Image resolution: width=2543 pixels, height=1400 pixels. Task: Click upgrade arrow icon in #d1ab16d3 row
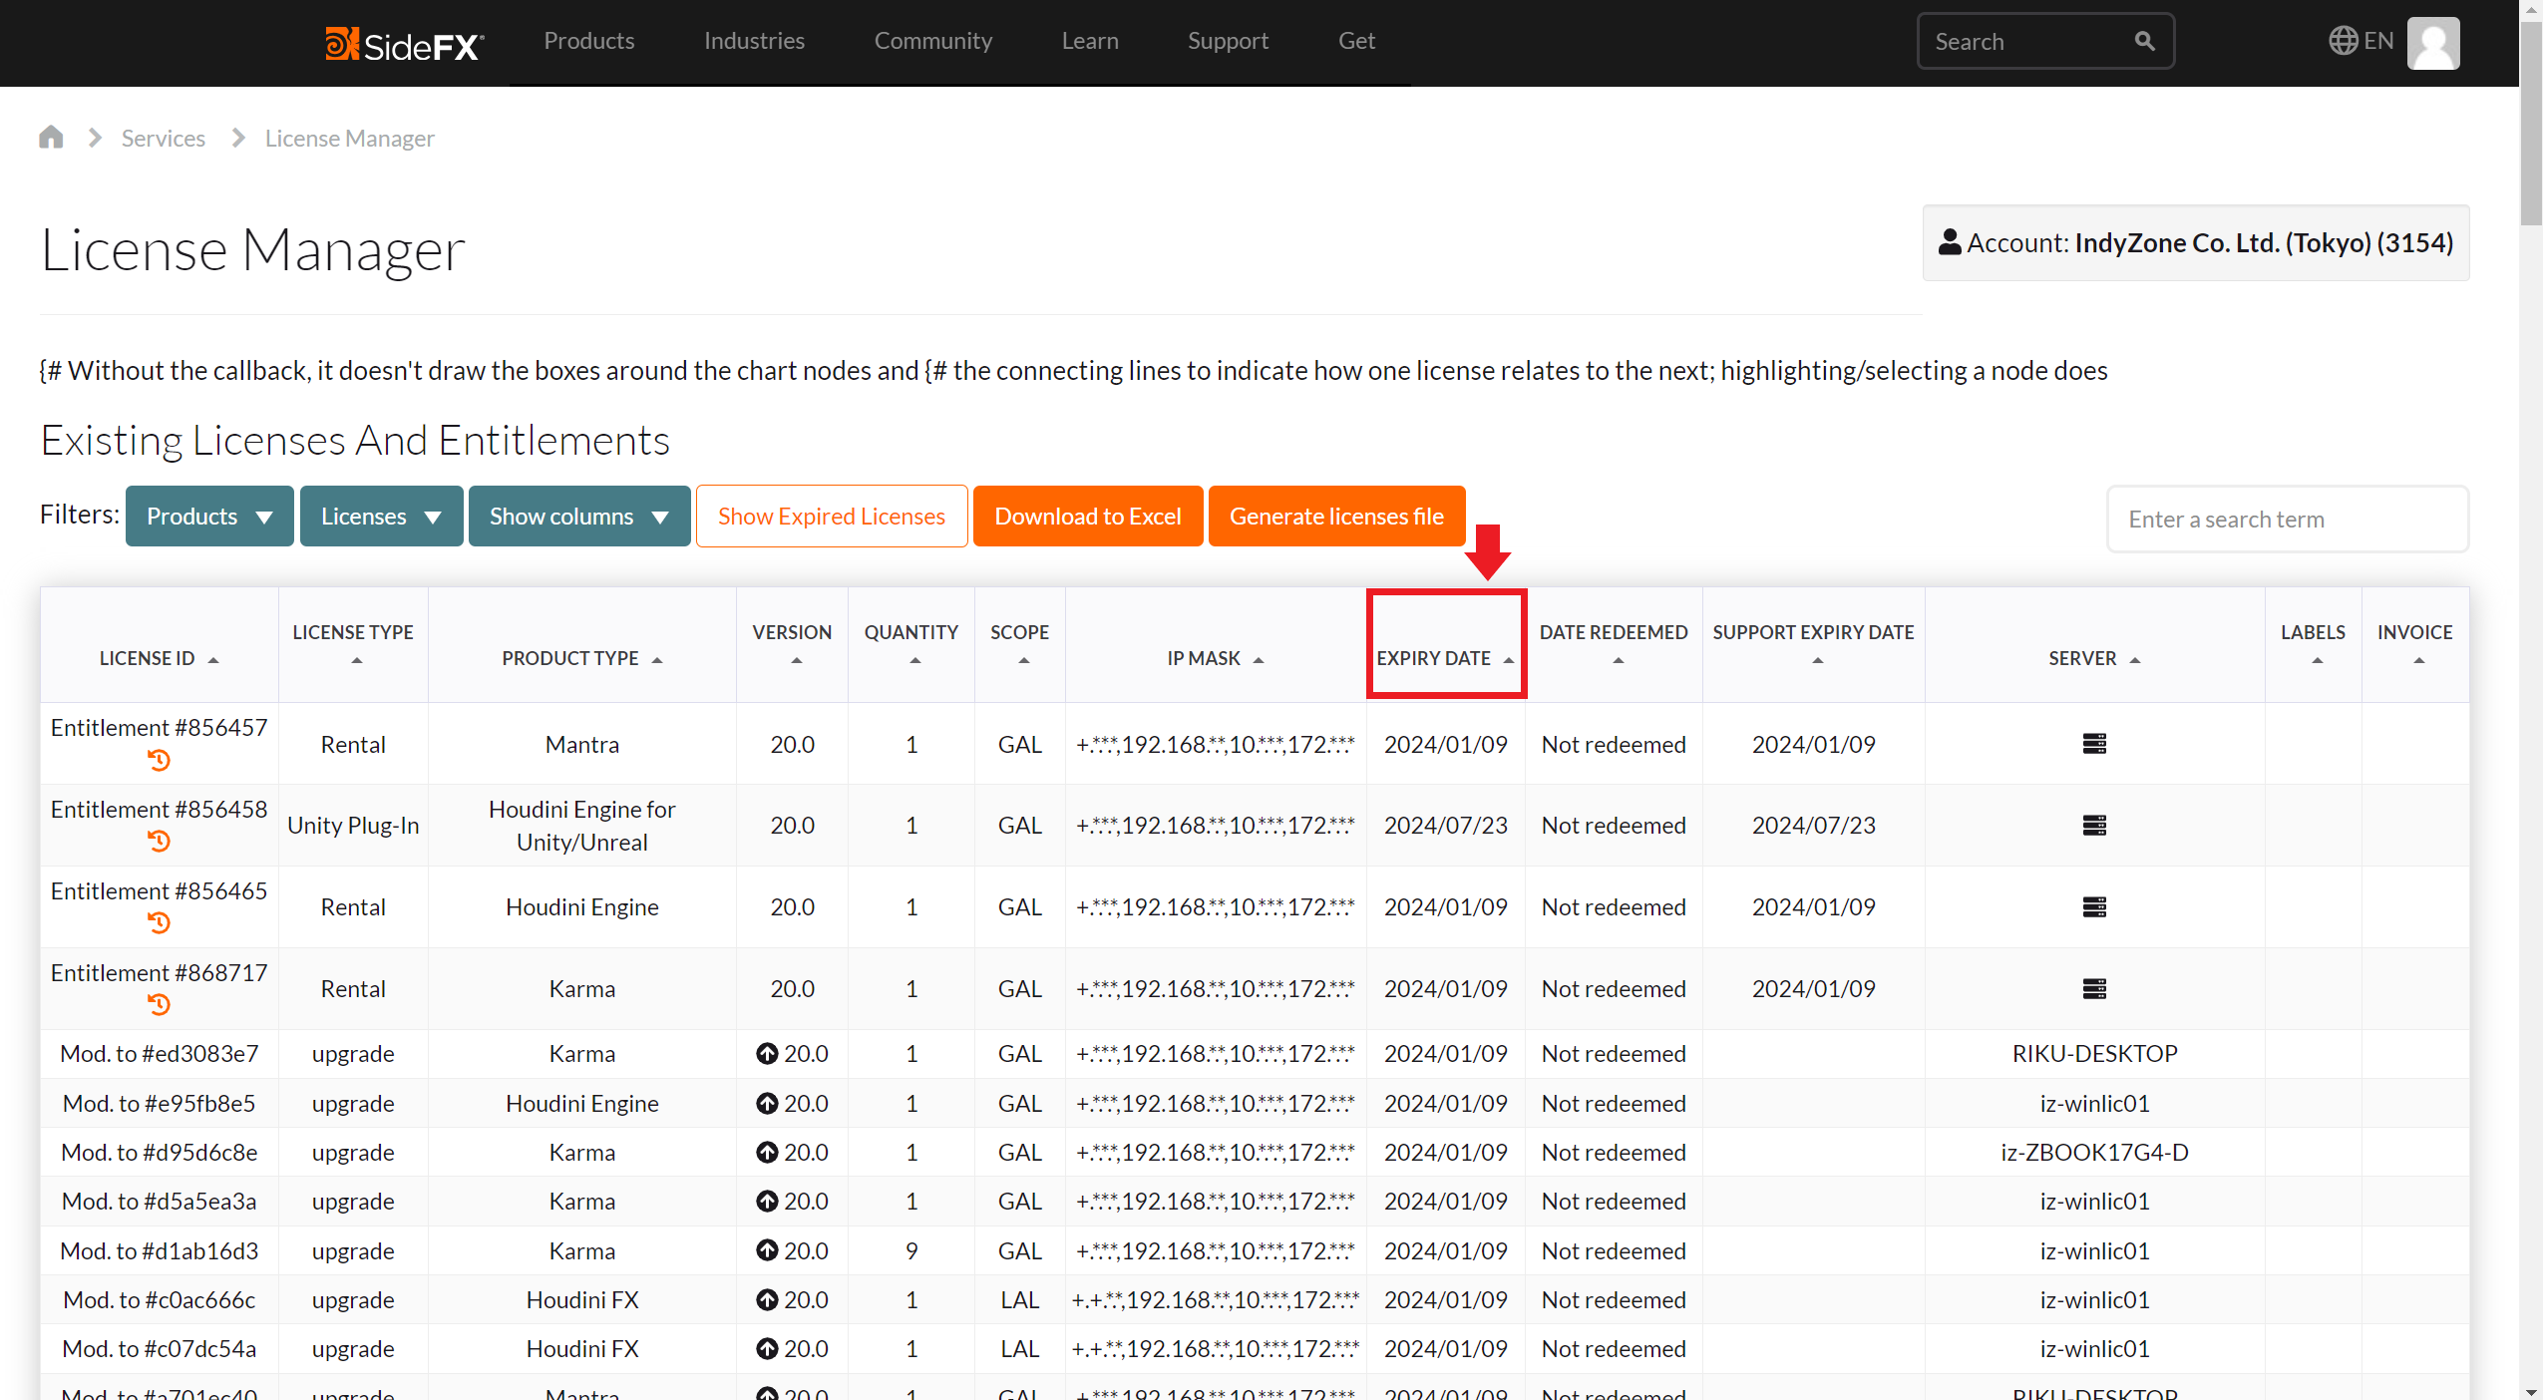767,1251
